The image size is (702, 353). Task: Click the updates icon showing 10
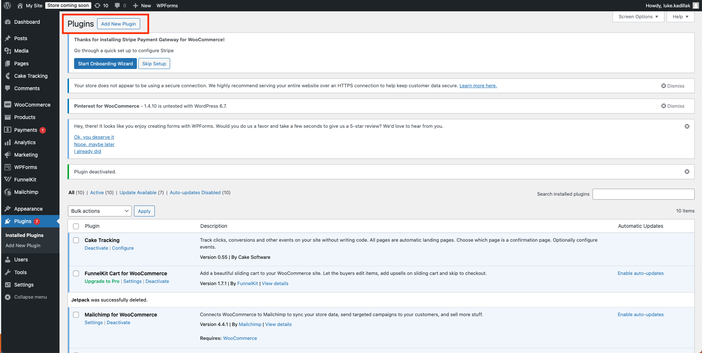pyautogui.click(x=97, y=5)
